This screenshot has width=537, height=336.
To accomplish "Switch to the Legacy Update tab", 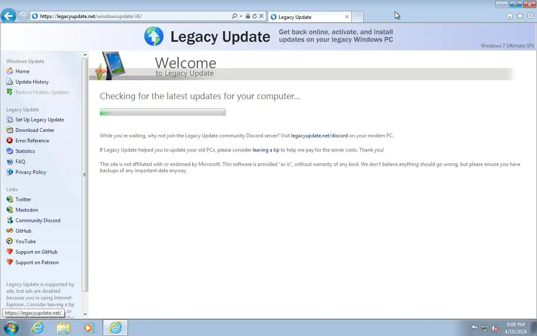I will coord(310,17).
